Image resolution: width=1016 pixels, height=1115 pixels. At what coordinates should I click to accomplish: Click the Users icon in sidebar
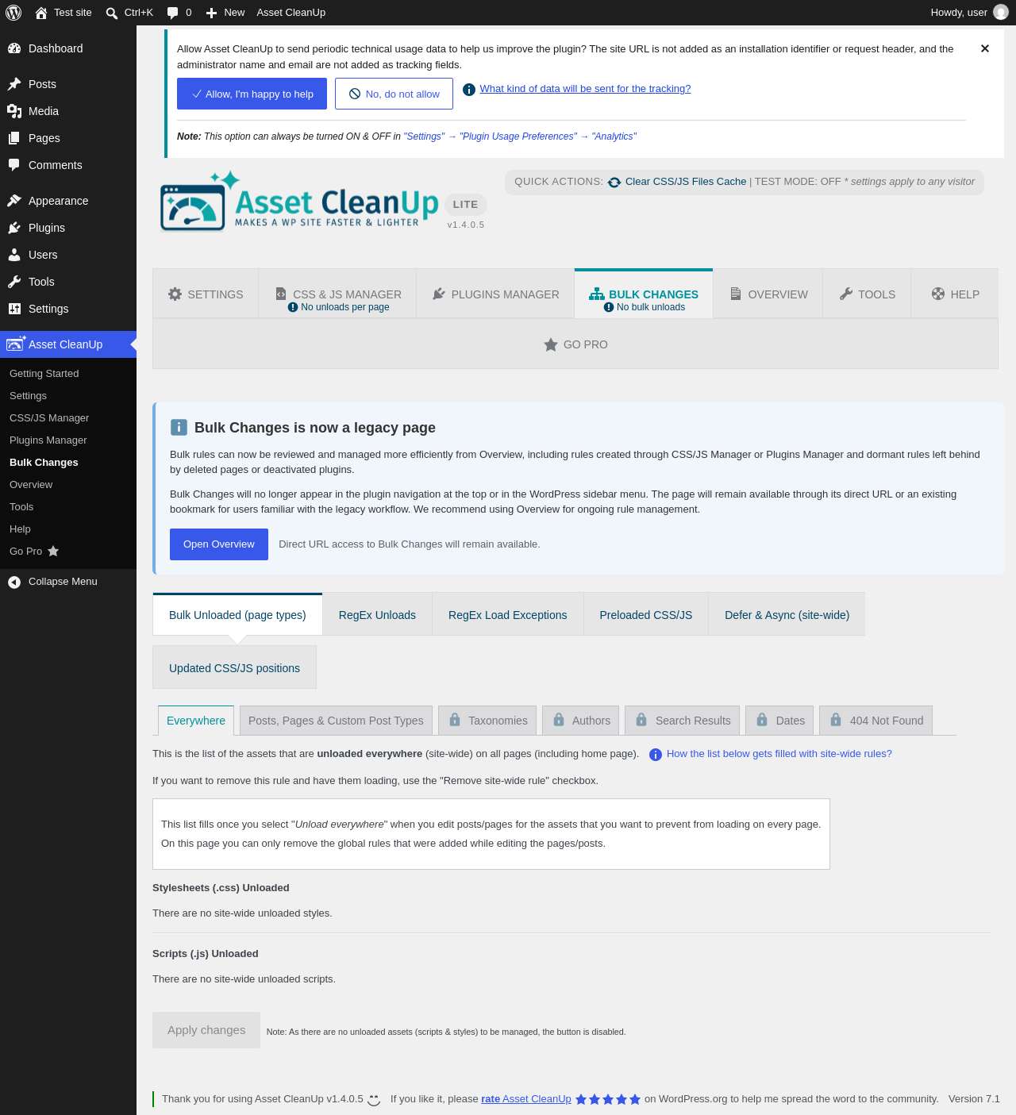point(14,255)
